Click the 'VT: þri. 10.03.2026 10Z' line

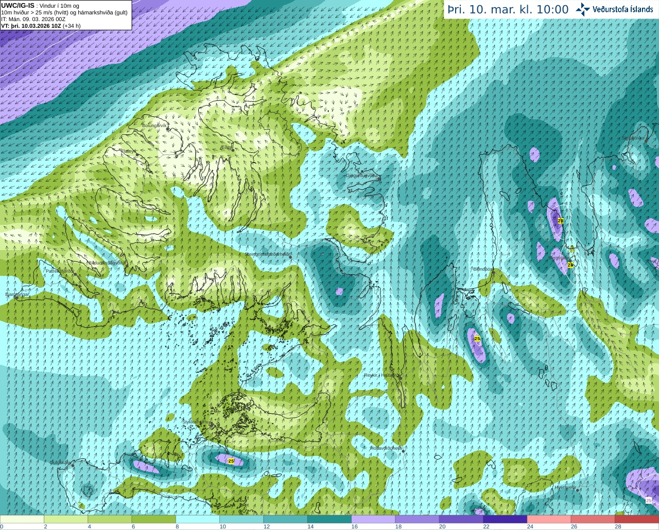(x=31, y=25)
